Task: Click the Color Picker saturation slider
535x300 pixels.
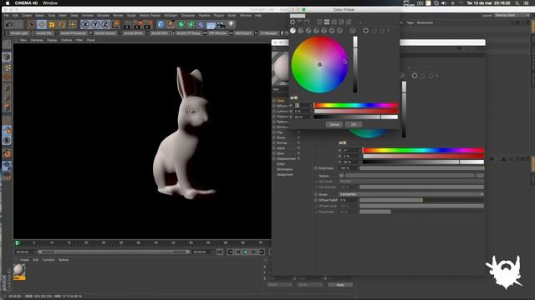Action: point(356,111)
